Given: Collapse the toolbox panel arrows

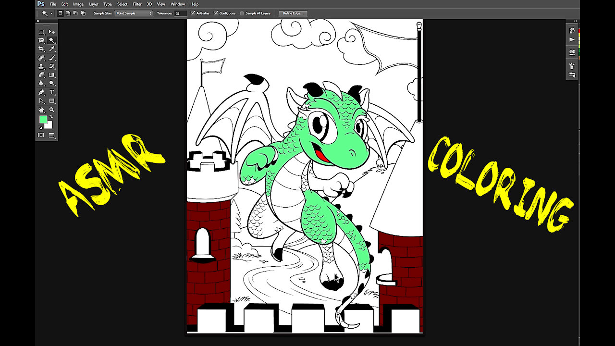Looking at the screenshot, I should click(x=38, y=22).
